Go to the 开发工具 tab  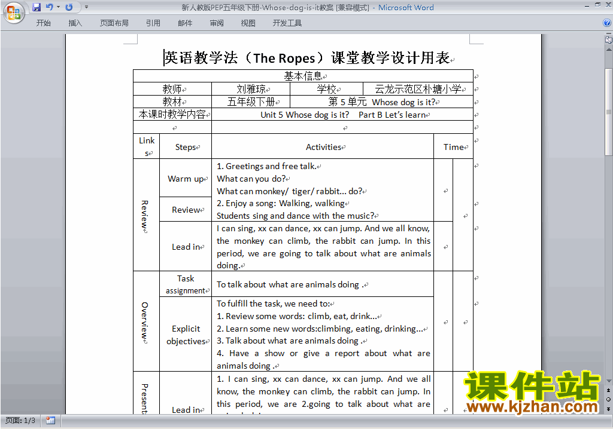coord(287,23)
